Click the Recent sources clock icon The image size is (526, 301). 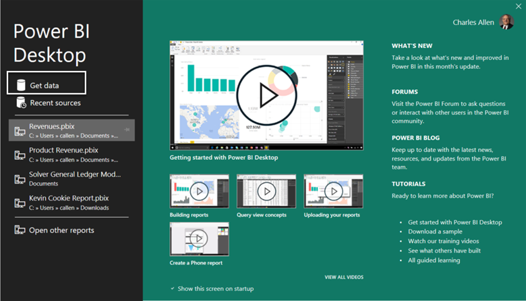(x=20, y=103)
